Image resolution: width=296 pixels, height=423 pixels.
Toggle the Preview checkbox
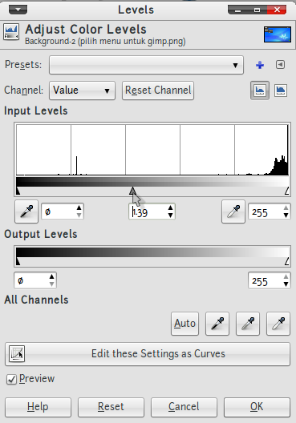(x=11, y=379)
